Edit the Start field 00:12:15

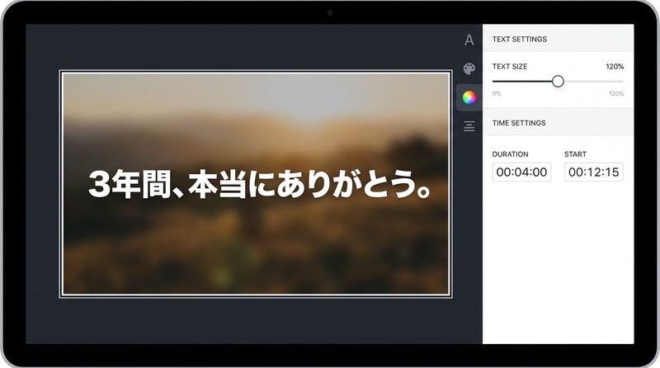(x=593, y=172)
